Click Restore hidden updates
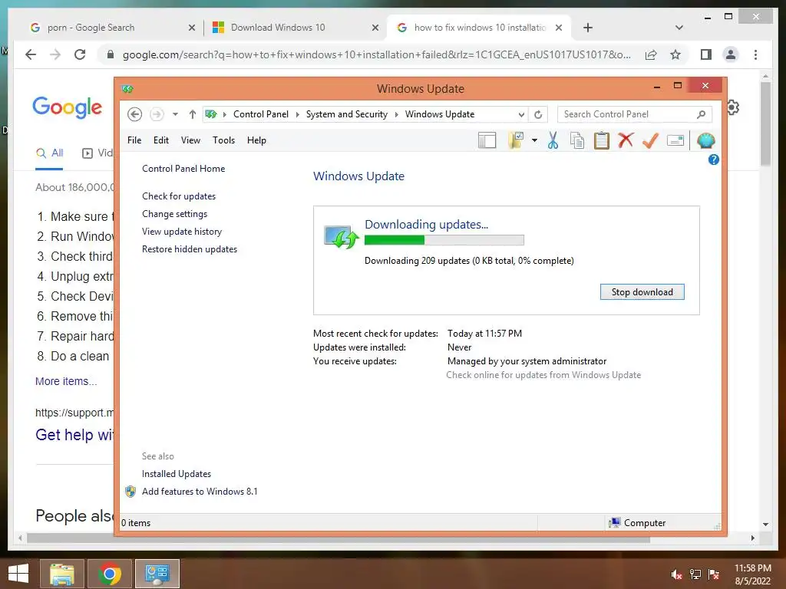Screen dimensions: 786x589 point(190,249)
